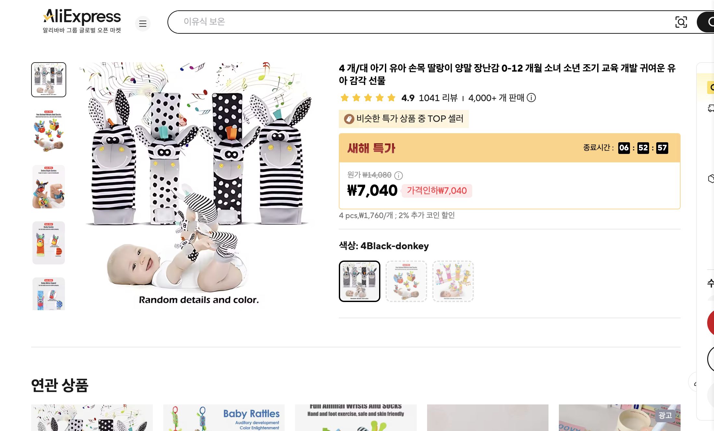Click the image search camera icon
Image resolution: width=714 pixels, height=431 pixels.
click(x=681, y=22)
